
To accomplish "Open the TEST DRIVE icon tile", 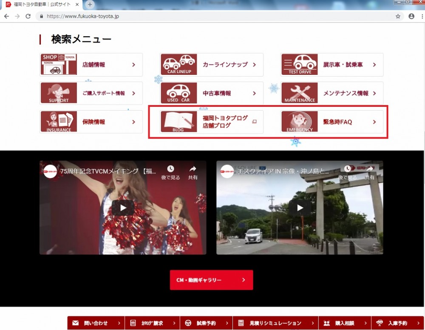I will 300,64.
